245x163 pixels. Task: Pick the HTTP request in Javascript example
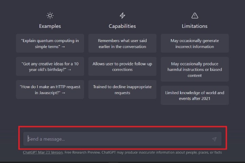pyautogui.click(x=50, y=90)
